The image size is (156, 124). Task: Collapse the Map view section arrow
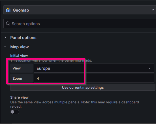point(5,47)
